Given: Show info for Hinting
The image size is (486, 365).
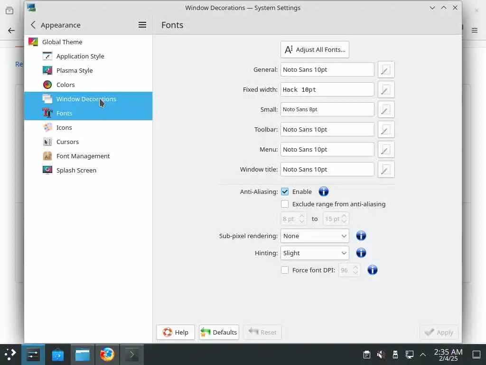Looking at the screenshot, I should [x=361, y=253].
